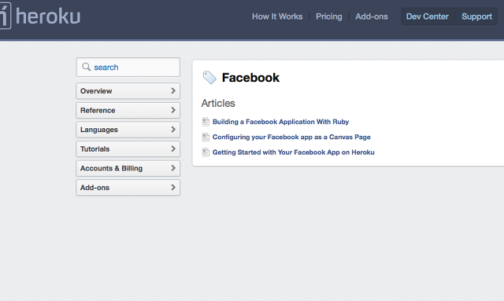Click document icon for Configuring your Facebook app
The width and height of the screenshot is (504, 301).
click(206, 137)
